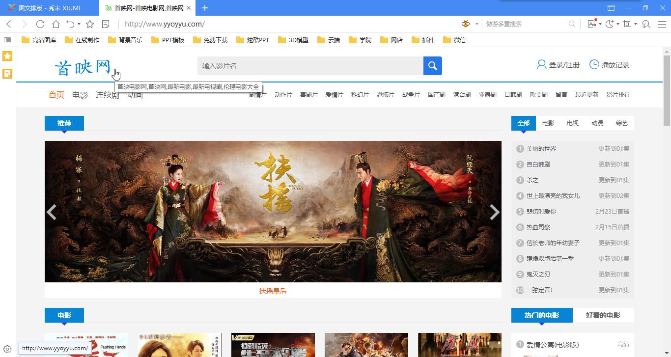The height and width of the screenshot is (357, 671).
Task: Open the 扶摇 banner image
Action: pos(273,212)
